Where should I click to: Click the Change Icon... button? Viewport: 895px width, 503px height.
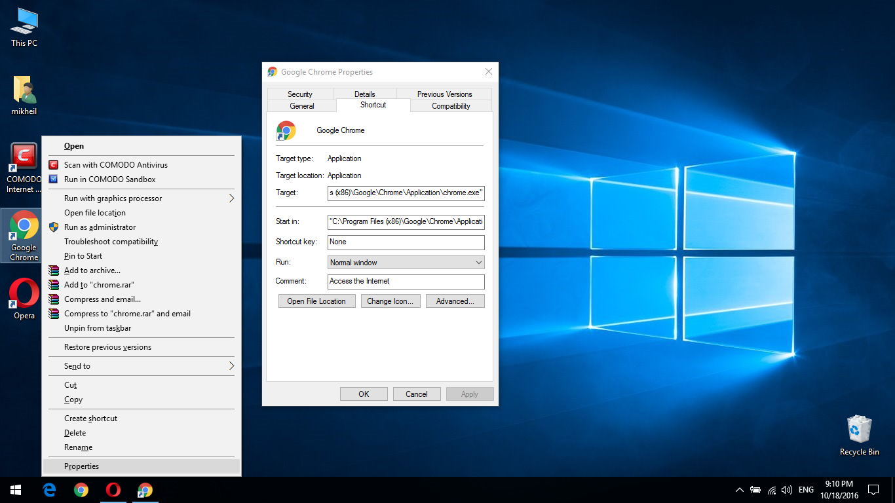390,301
